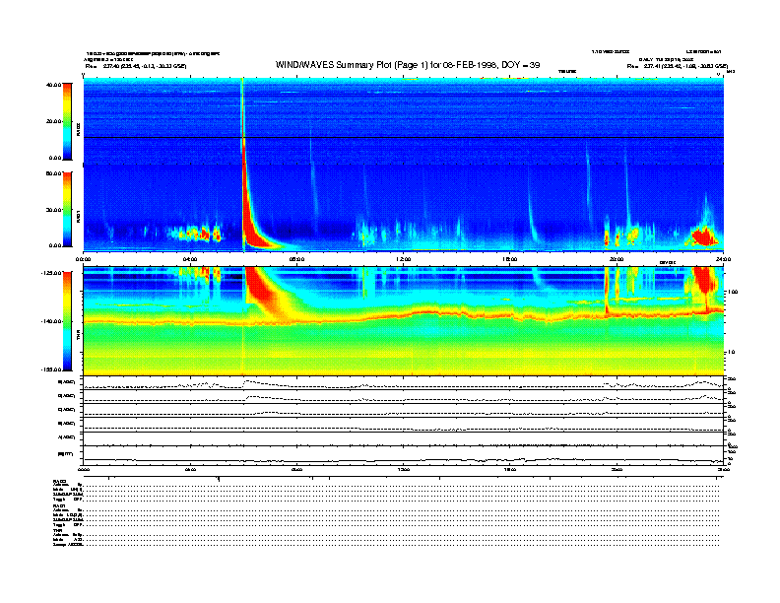Click the |B| (nT) line plot label
The height and width of the screenshot is (603, 780).
(x=66, y=454)
